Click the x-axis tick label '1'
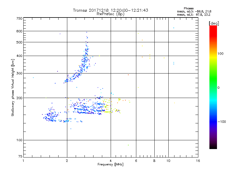Image resolution: width=233 pixels, height=175 pixels. [x=23, y=161]
